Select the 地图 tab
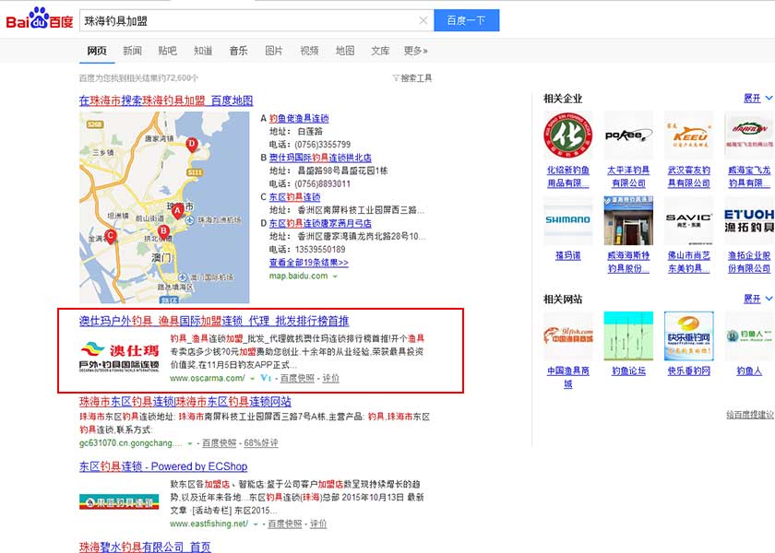Image resolution: width=775 pixels, height=553 pixels. pyautogui.click(x=345, y=51)
